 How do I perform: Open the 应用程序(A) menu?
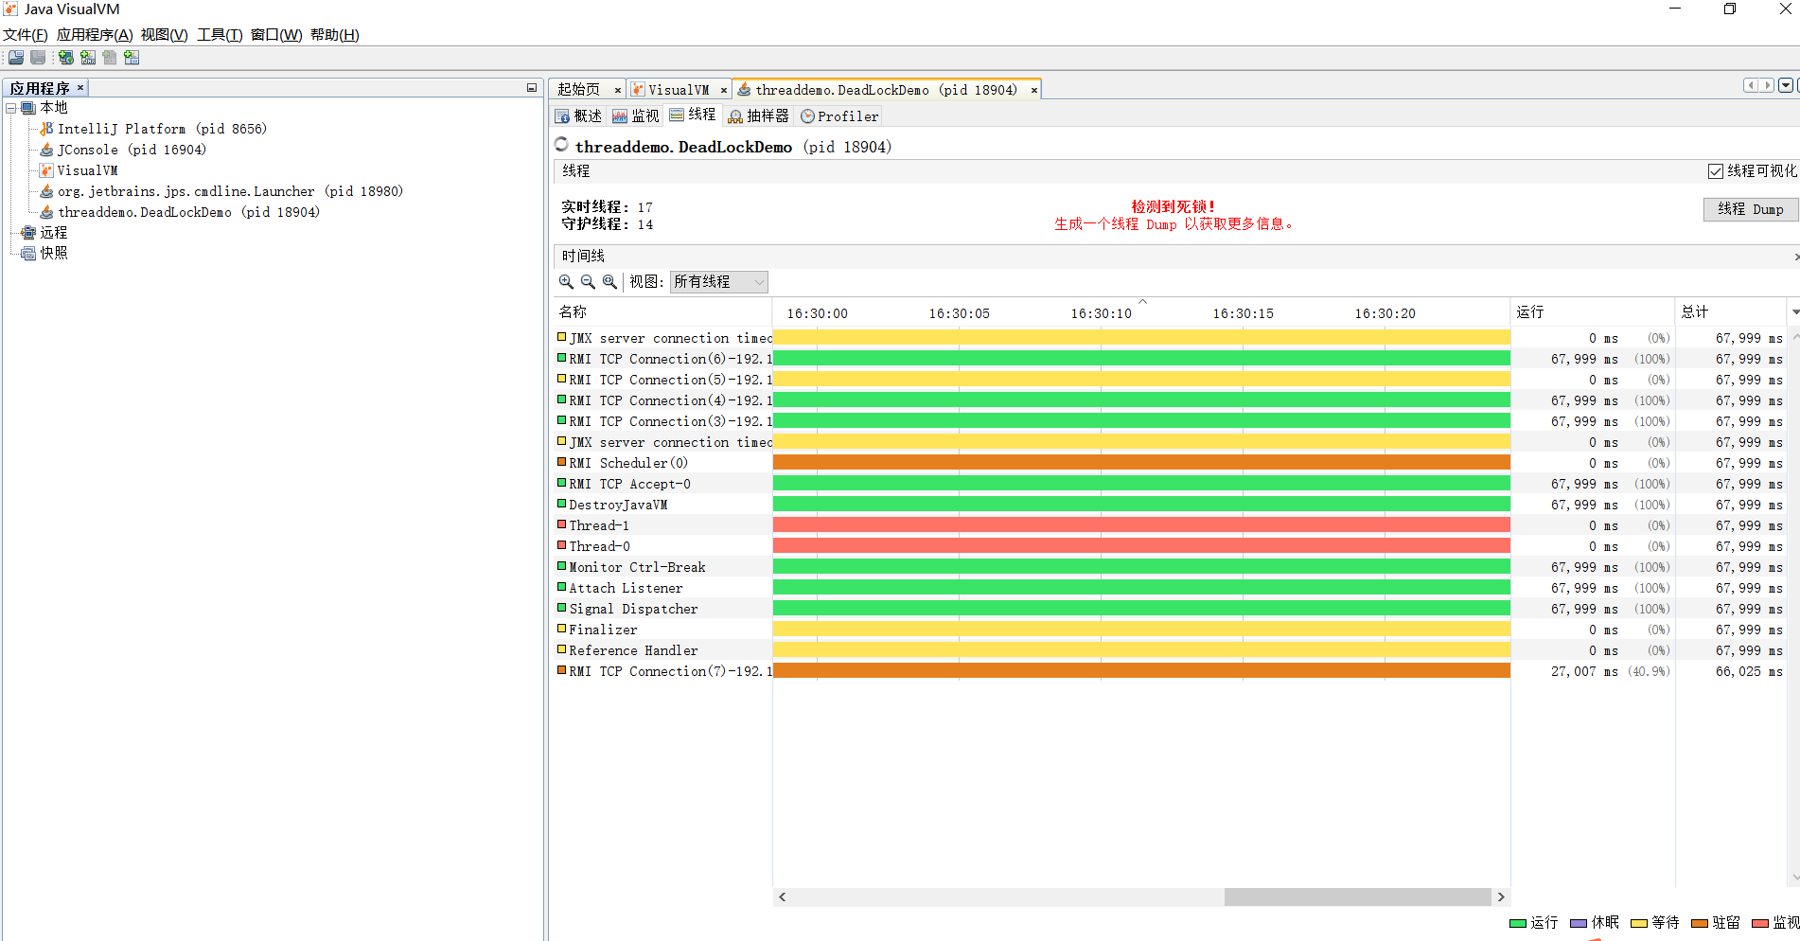[x=95, y=35]
